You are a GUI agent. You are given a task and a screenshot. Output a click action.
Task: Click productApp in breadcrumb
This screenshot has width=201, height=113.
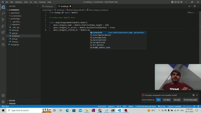[47, 10]
